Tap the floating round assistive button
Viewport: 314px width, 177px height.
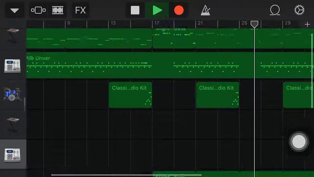coord(299,142)
